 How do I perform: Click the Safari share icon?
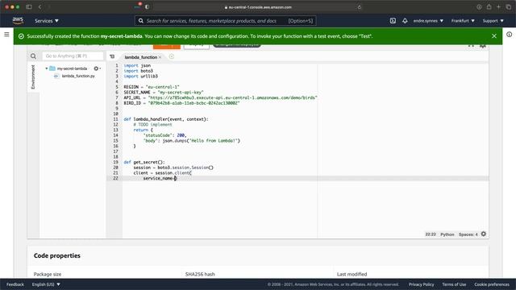[489, 7]
